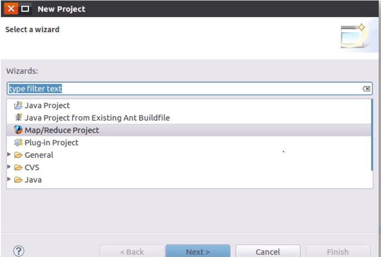Click the Ant Buildfile project icon
Screen dimensions: 381x257
[18, 118]
